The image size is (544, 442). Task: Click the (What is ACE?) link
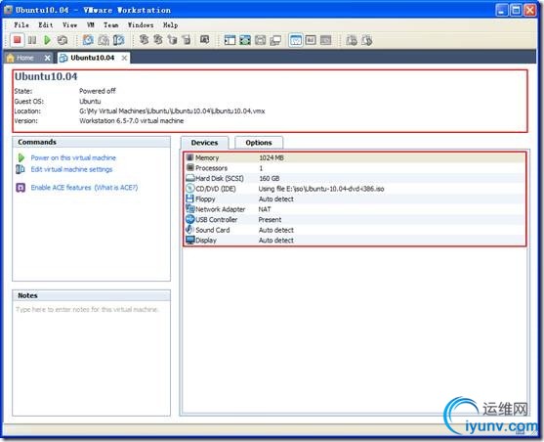click(116, 188)
